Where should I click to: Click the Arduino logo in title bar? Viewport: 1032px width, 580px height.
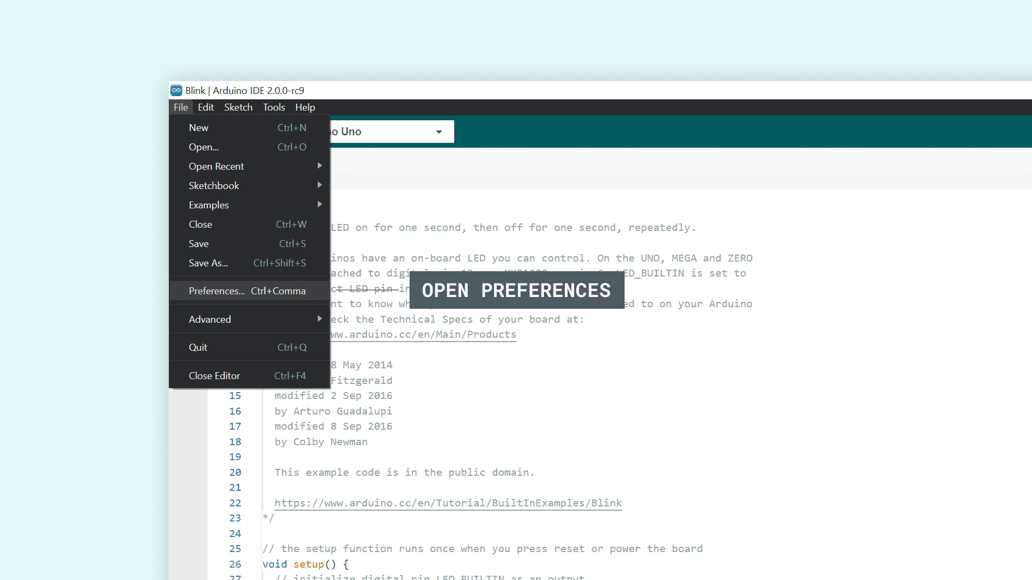point(176,90)
